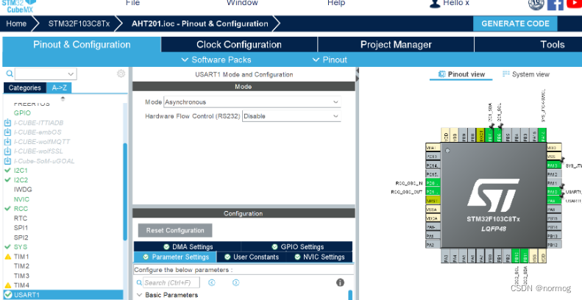The height and width of the screenshot is (300, 582).
Task: Open the File menu
Action: coord(132,3)
